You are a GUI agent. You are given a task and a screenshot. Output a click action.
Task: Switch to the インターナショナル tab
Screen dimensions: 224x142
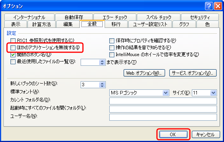29,17
